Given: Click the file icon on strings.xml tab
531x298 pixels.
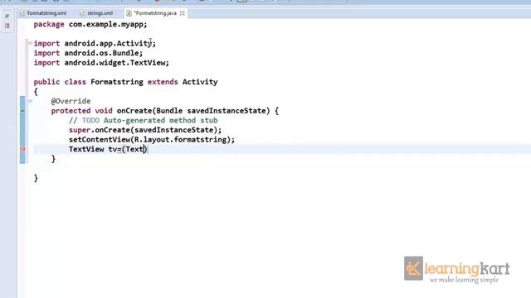Looking at the screenshot, I should pos(82,13).
